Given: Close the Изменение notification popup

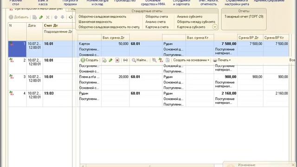Looking at the screenshot, I should 293,165.
